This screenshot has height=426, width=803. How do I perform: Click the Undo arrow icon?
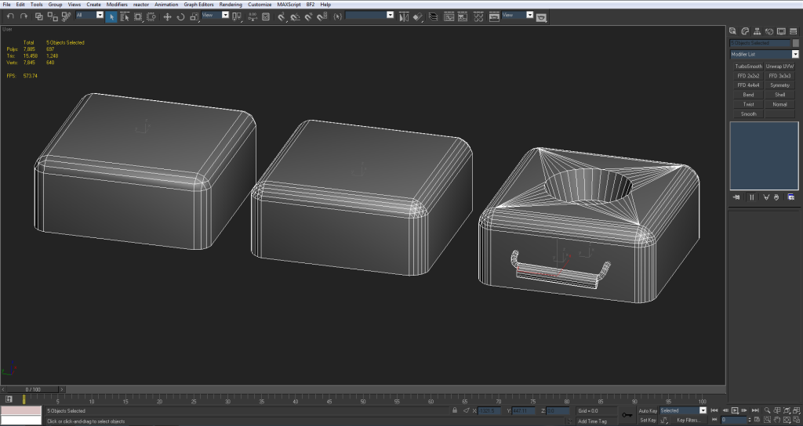coord(9,16)
